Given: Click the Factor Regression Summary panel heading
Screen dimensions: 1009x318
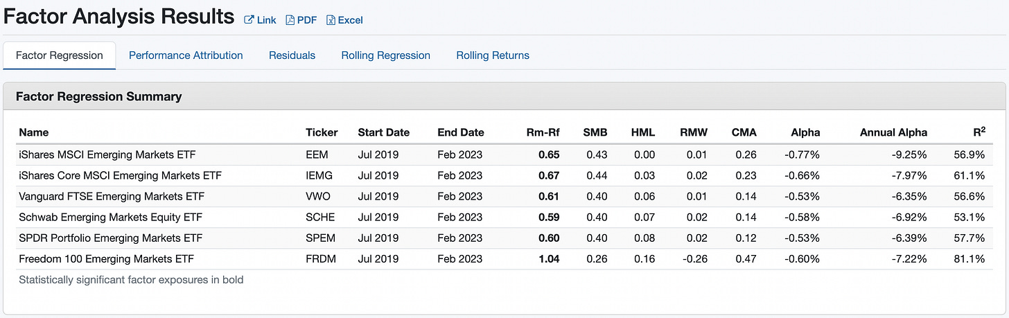Looking at the screenshot, I should coord(98,96).
